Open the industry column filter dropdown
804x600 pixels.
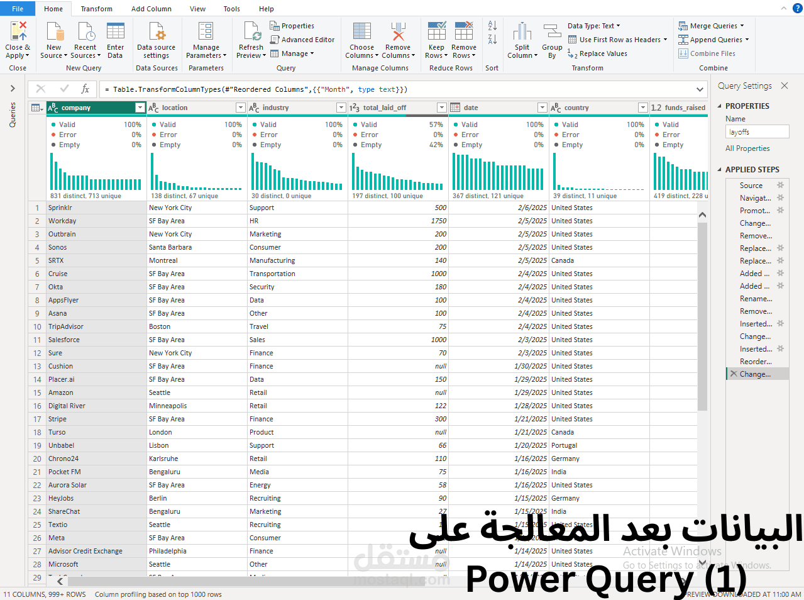pos(341,108)
